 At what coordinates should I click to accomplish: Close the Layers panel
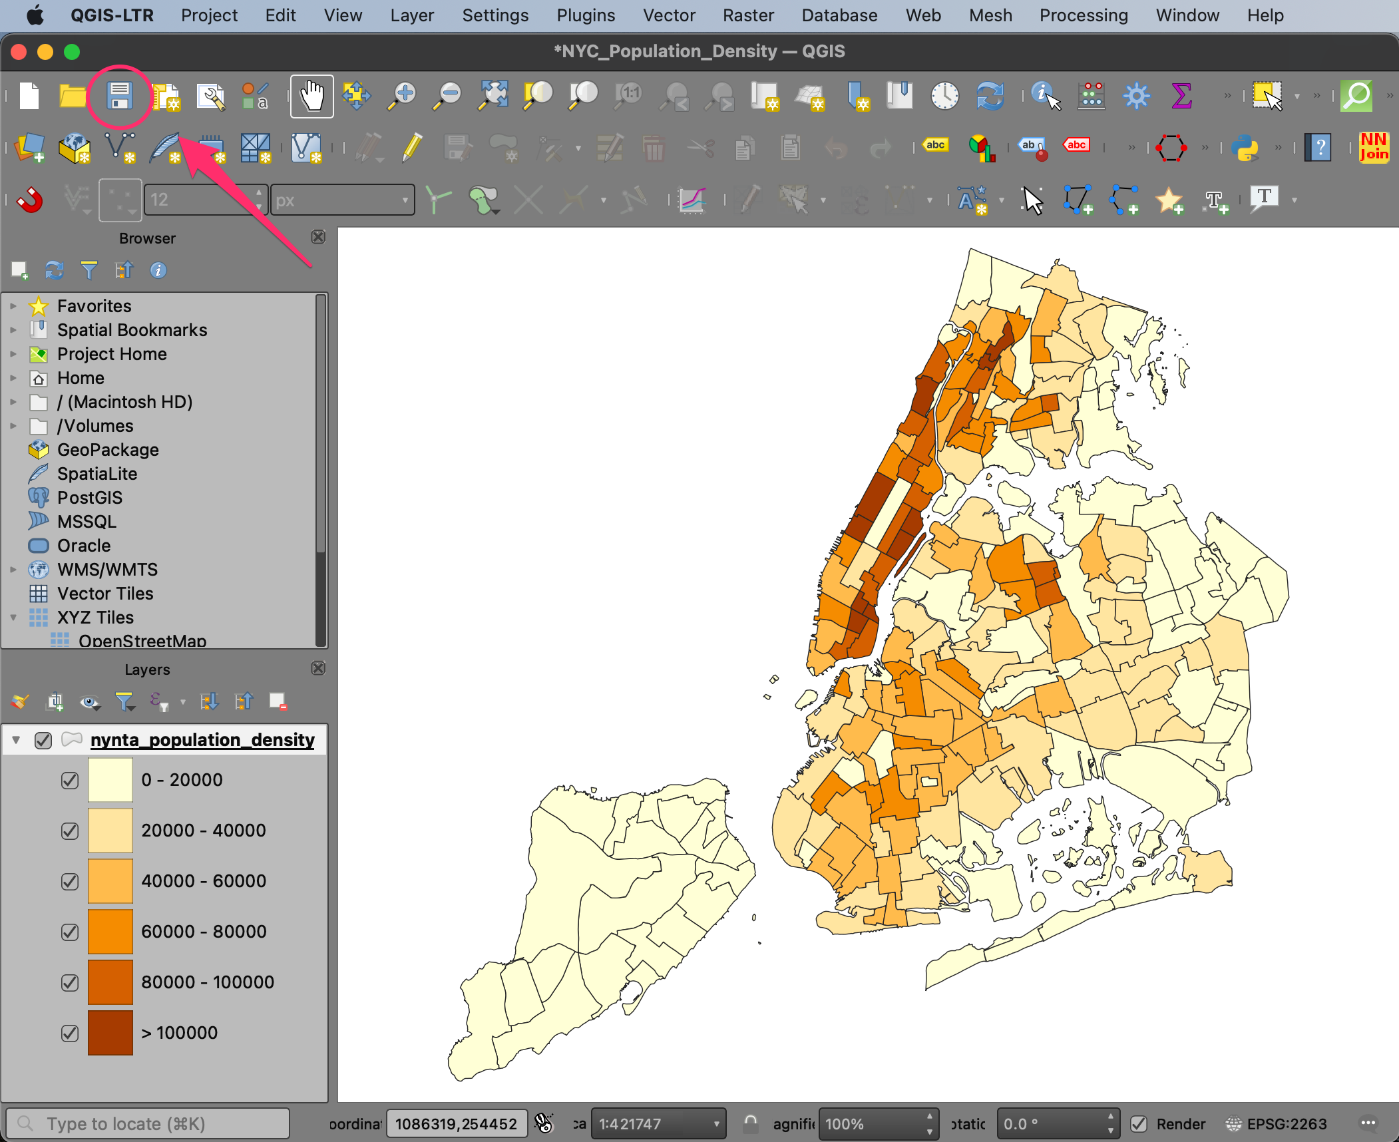click(x=319, y=668)
